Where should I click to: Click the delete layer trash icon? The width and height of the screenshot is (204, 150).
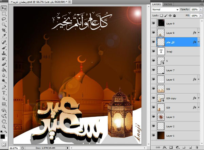click(197, 147)
